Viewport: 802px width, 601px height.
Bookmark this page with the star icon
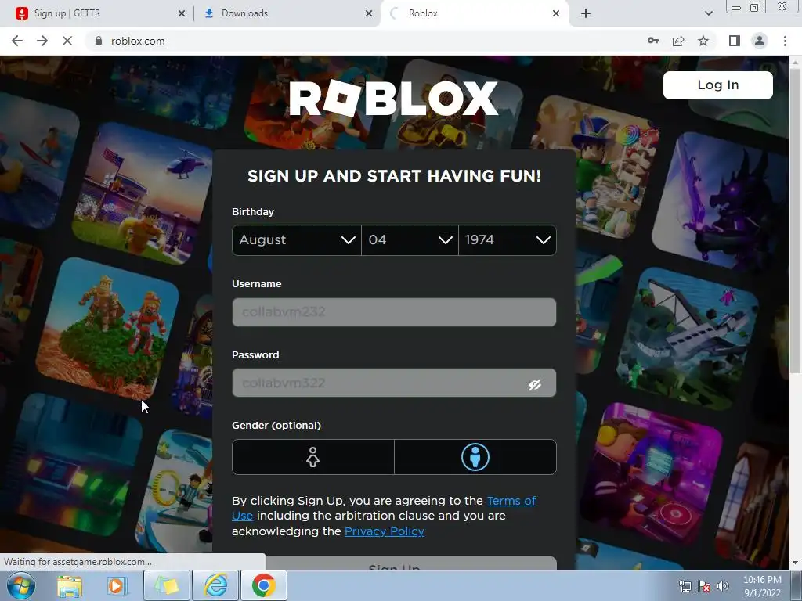pyautogui.click(x=703, y=41)
